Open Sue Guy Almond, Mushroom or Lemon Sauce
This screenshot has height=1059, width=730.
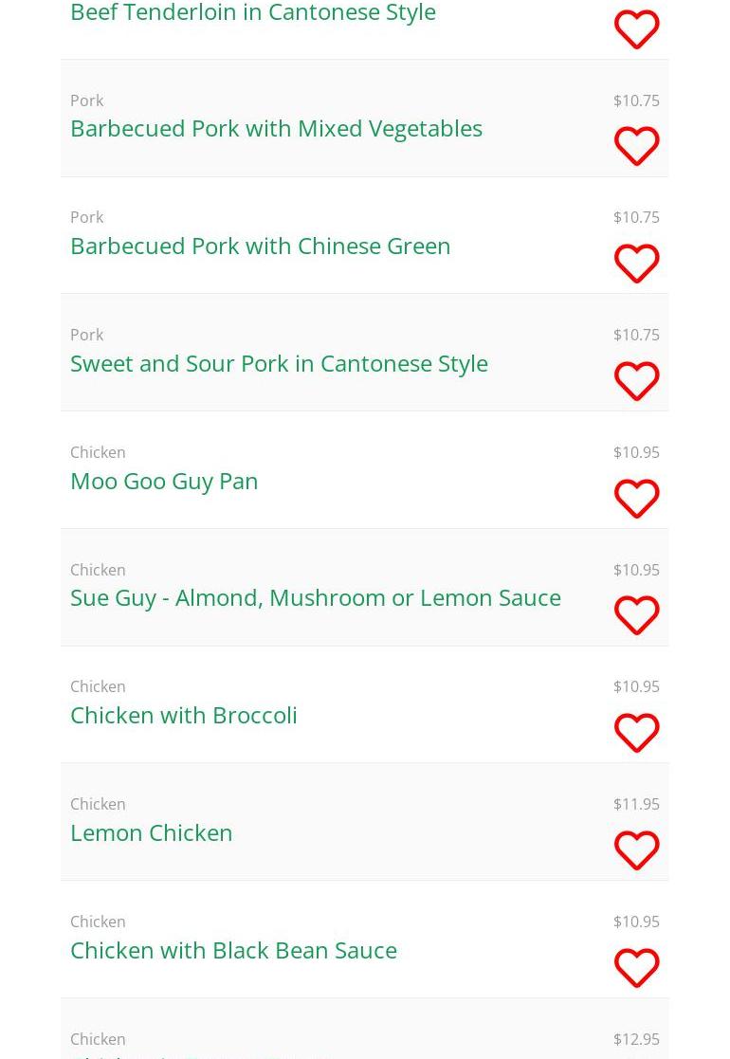[315, 597]
